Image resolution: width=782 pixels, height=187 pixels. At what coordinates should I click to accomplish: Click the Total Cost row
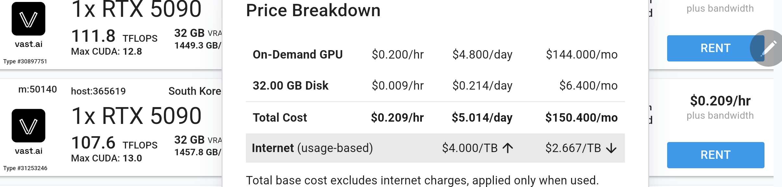(435, 118)
